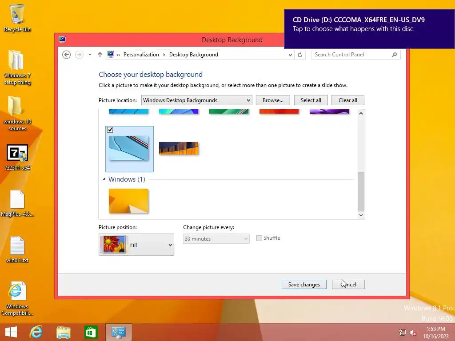The image size is (455, 341).
Task: Open the Windows Compatibility shortcut icon
Action: click(17, 299)
